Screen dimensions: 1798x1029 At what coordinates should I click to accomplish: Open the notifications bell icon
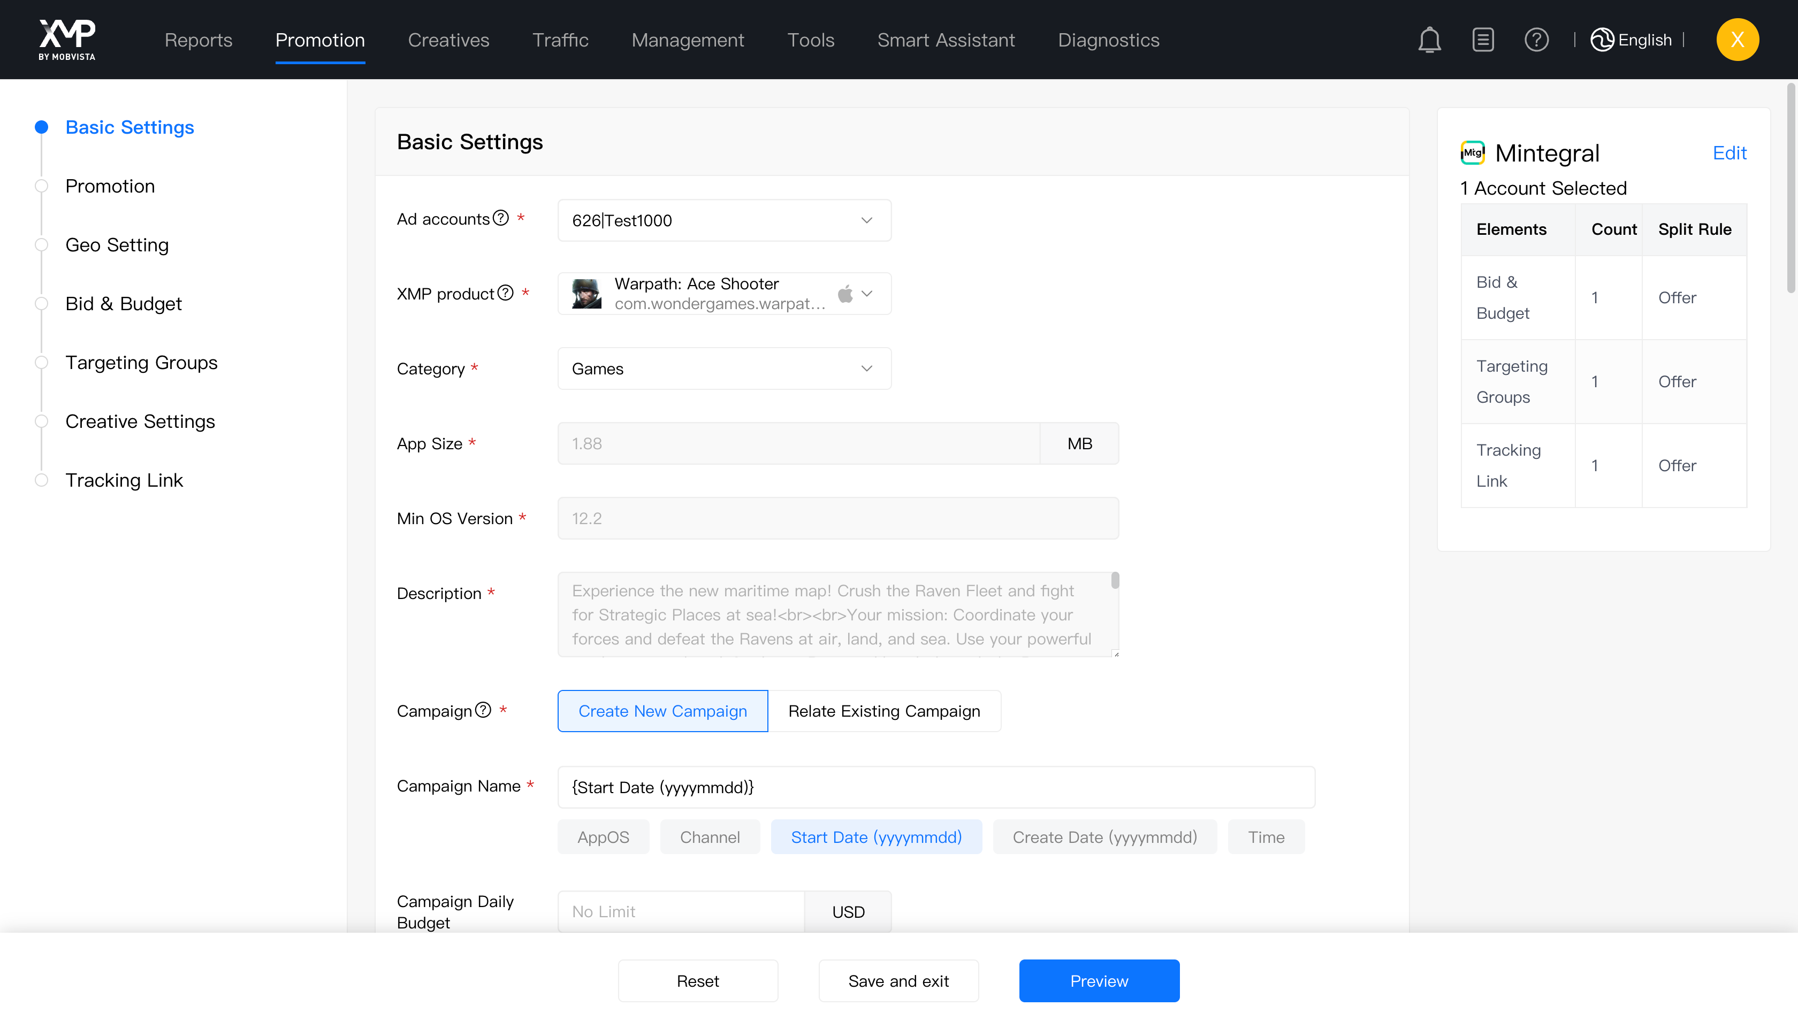1429,40
